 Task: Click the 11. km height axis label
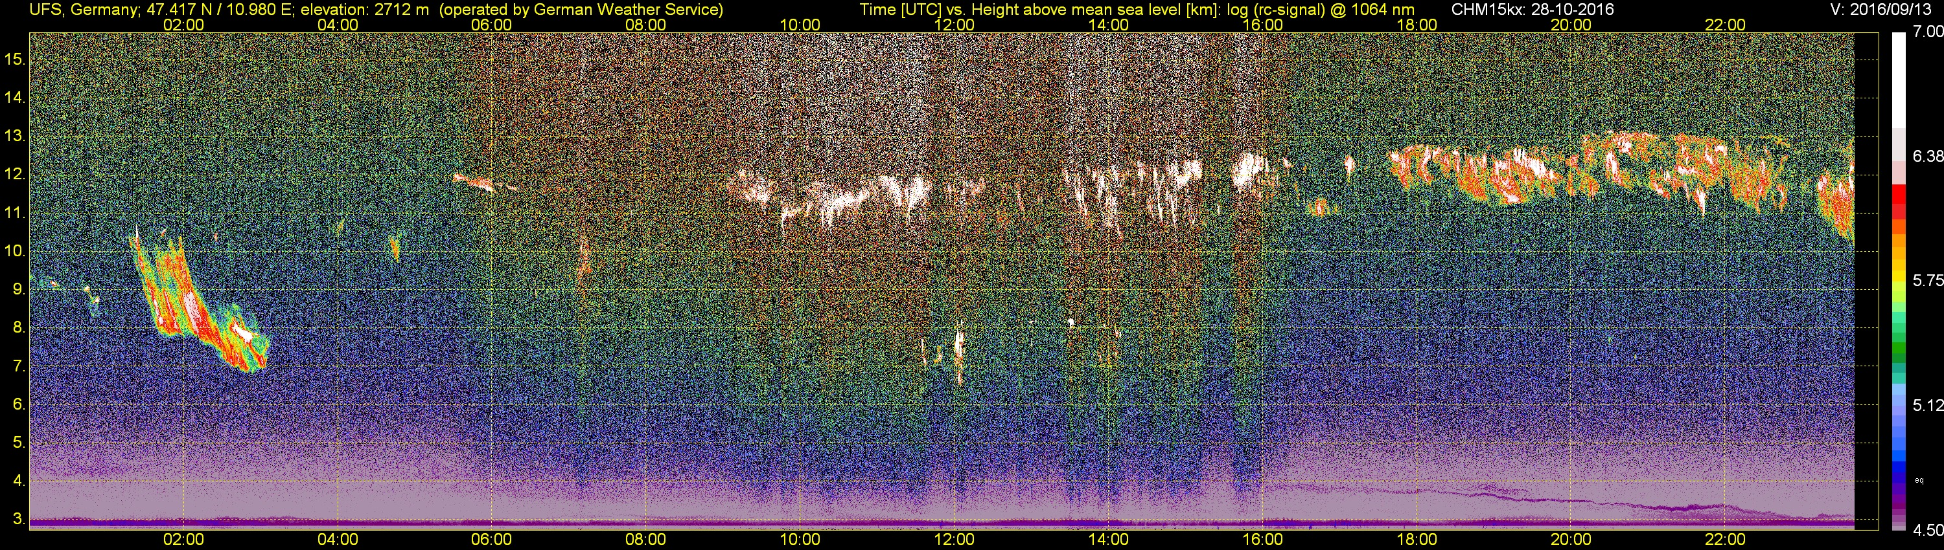(x=14, y=214)
